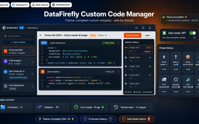Click the search magnifier icon in admin header
The image size is (199, 124).
coord(136,28)
